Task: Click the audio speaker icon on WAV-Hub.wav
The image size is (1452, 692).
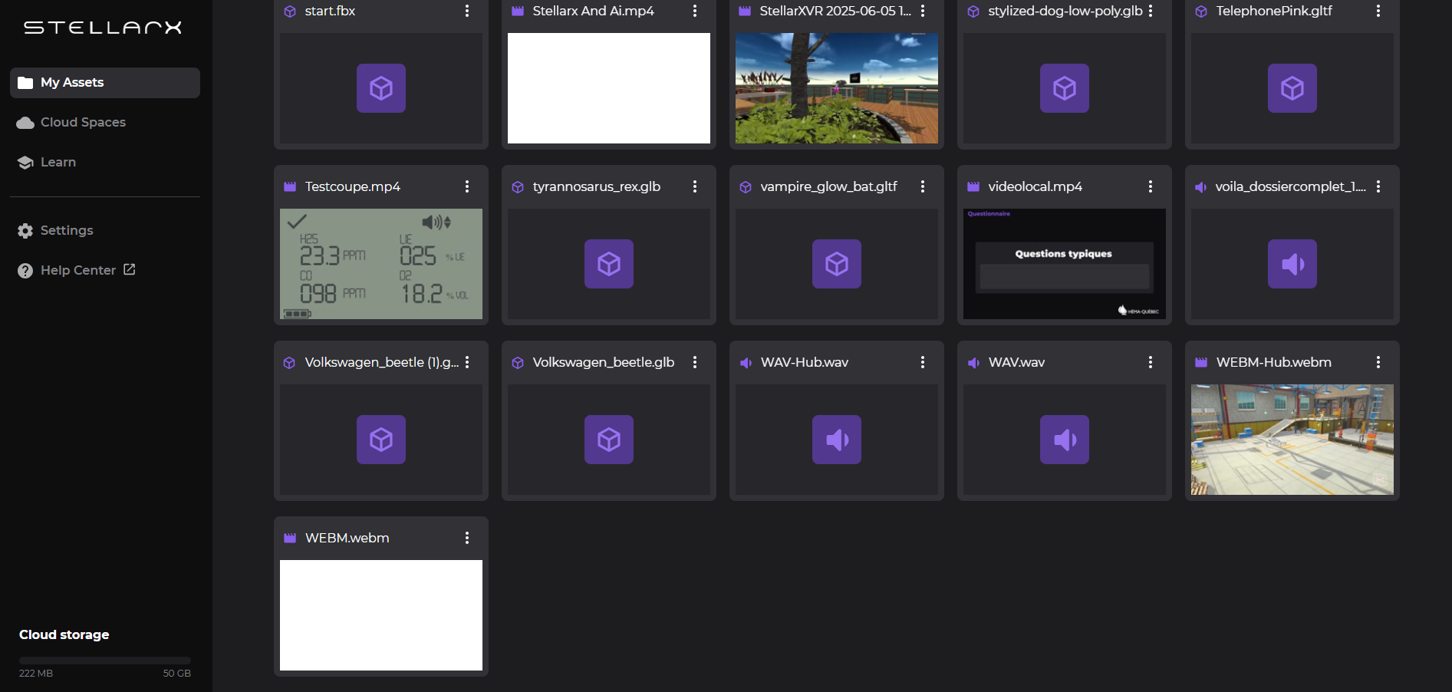Action: point(836,440)
